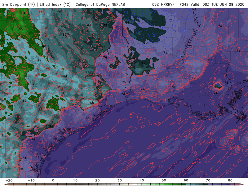Click the '20' color scale label
Viewport: 248px width, 186px height.
(x=97, y=180)
